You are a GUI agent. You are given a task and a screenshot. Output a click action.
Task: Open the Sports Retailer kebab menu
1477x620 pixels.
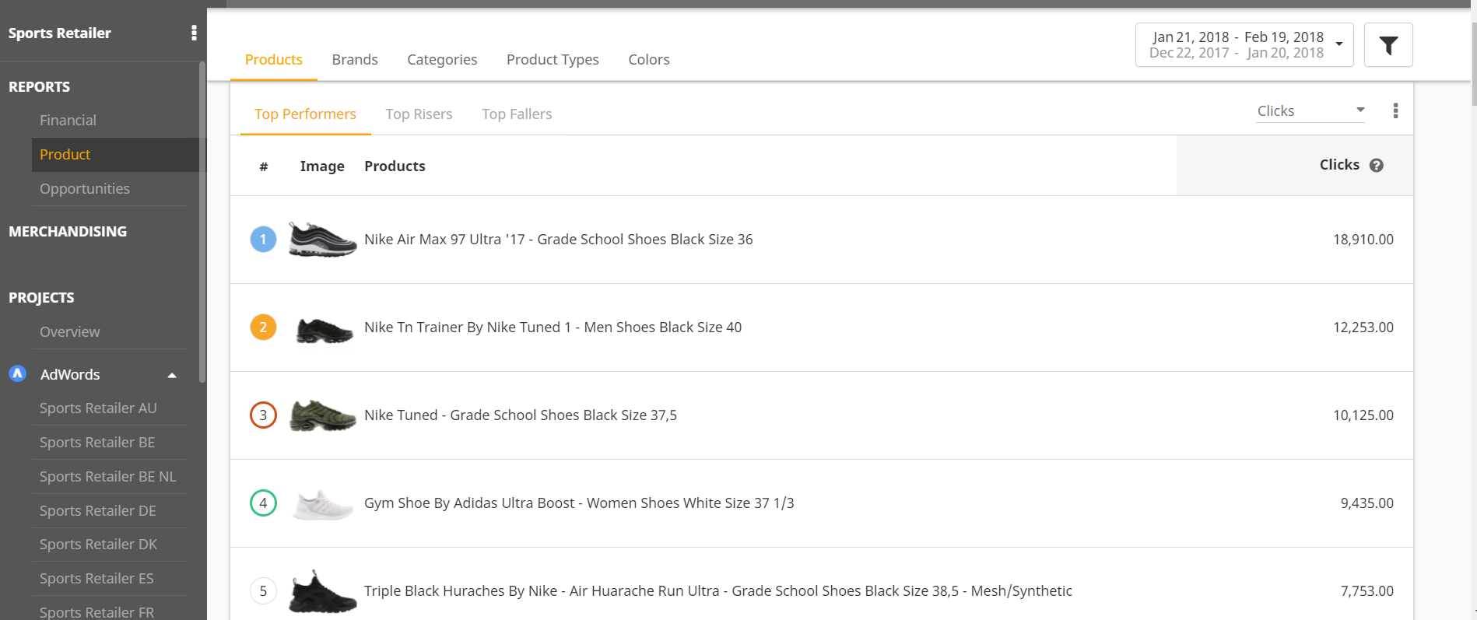coord(194,33)
